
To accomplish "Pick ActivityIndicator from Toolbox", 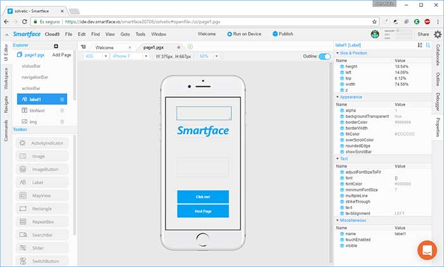I will [42, 143].
